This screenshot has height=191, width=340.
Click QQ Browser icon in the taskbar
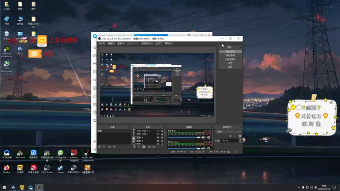(x=31, y=187)
